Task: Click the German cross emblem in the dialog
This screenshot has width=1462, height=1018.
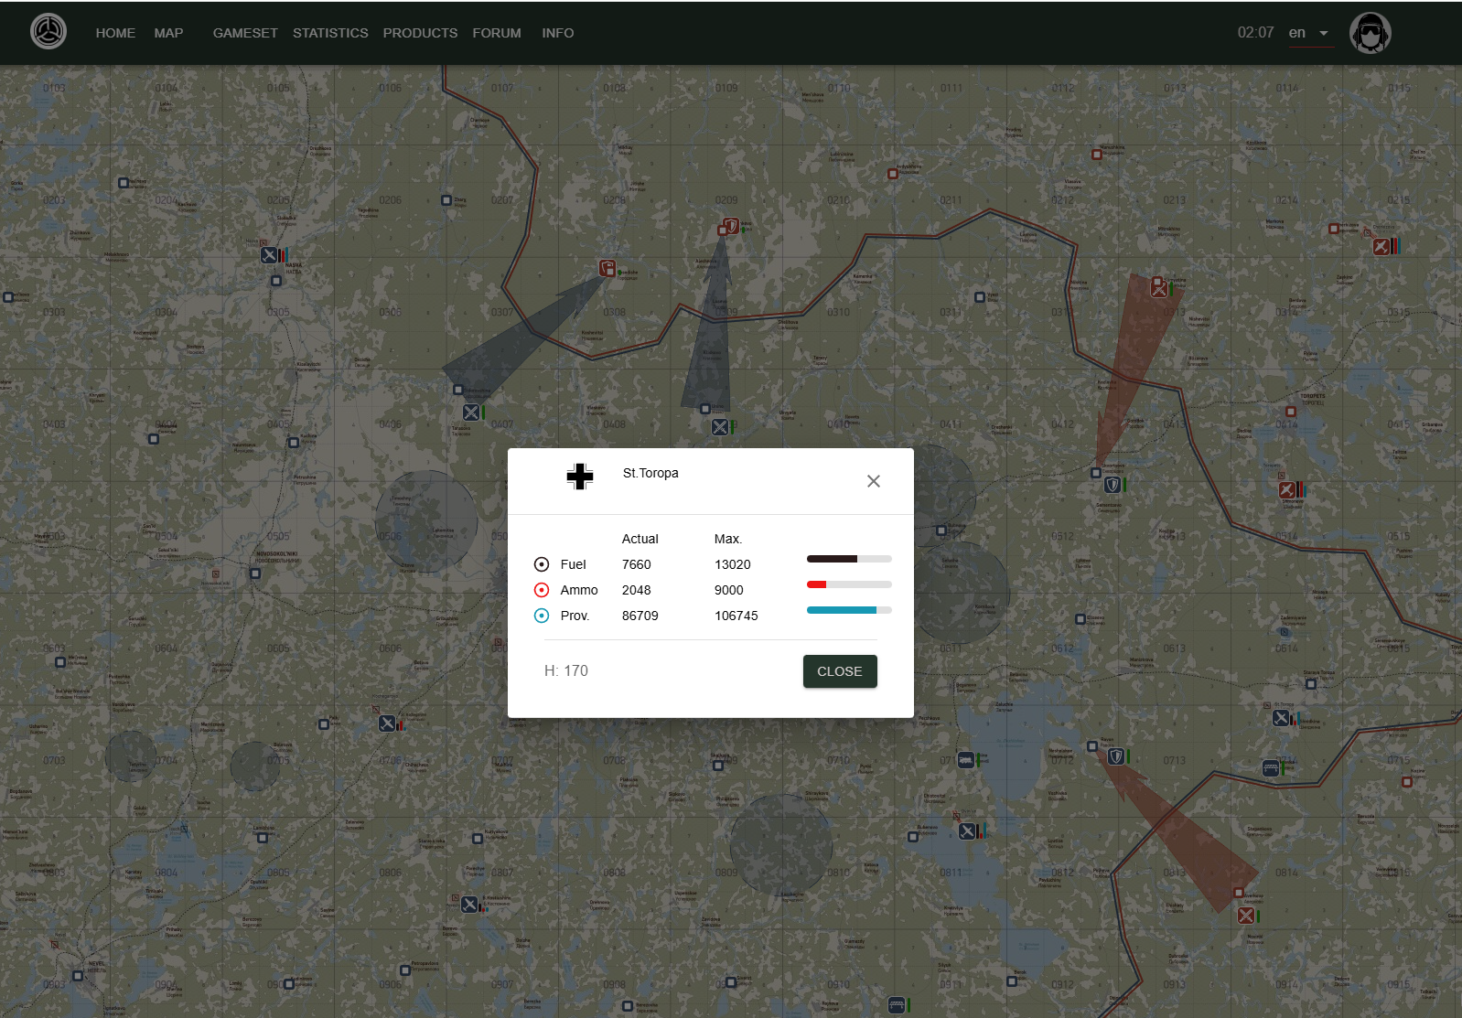Action: tap(579, 477)
